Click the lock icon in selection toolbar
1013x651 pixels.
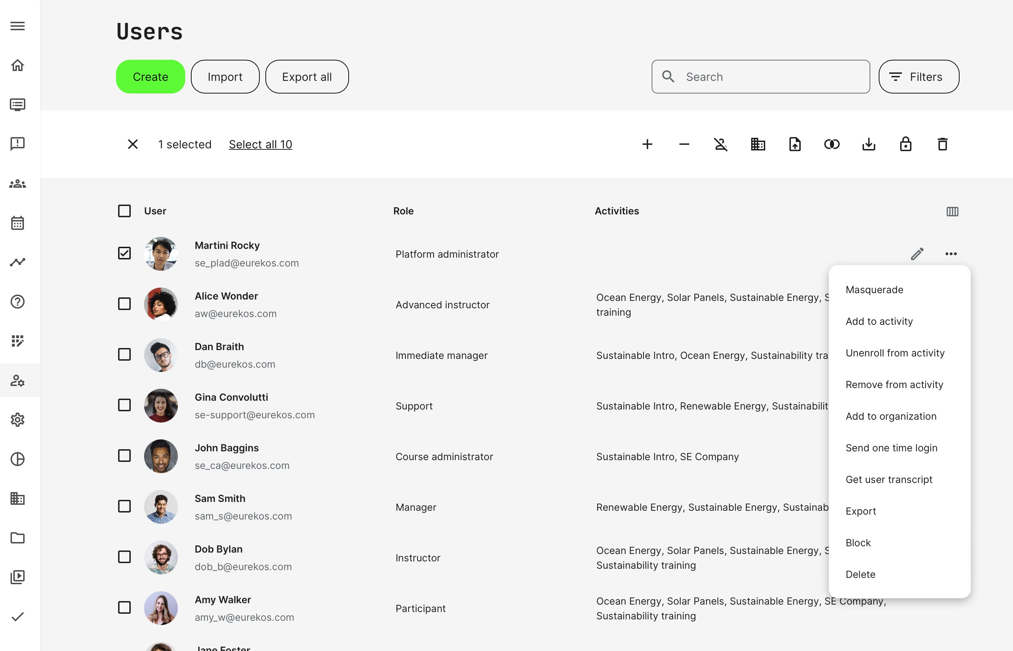point(905,144)
